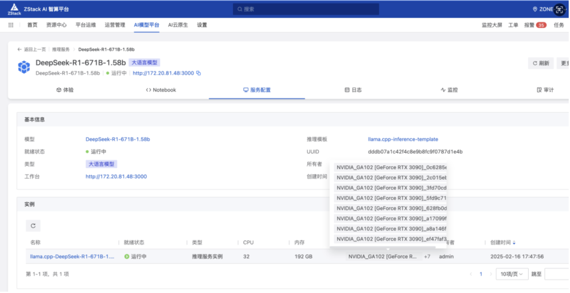Click the 刷新 button
This screenshot has height=293, width=570.
click(x=541, y=63)
